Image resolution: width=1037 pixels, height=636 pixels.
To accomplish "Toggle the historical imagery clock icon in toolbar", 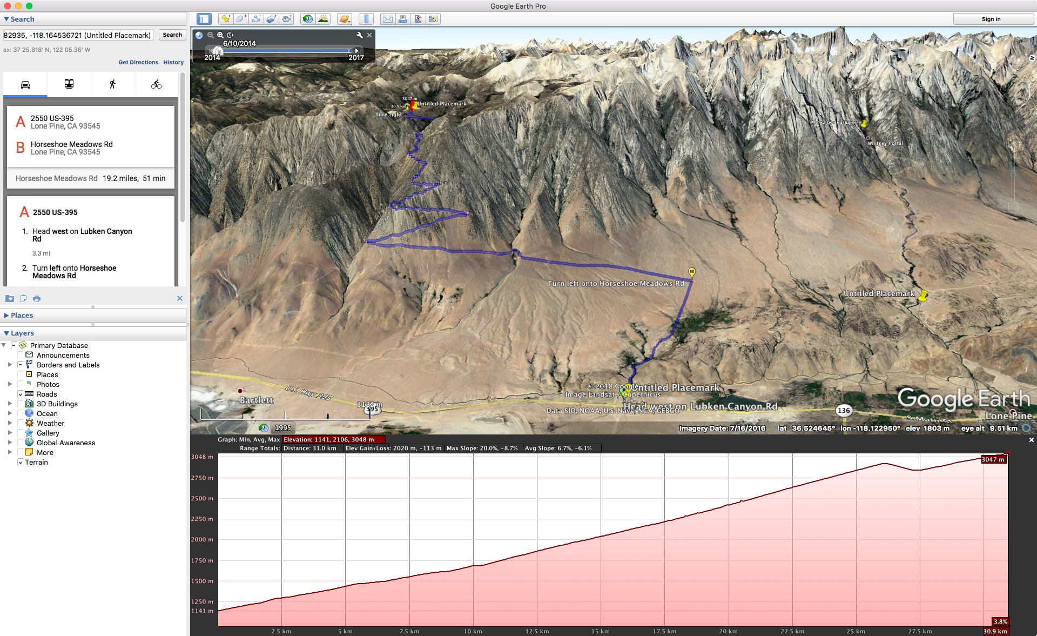I will click(307, 19).
